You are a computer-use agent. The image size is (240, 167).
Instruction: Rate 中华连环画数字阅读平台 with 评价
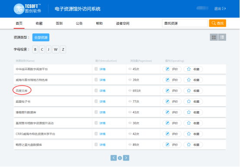(x=172, y=69)
